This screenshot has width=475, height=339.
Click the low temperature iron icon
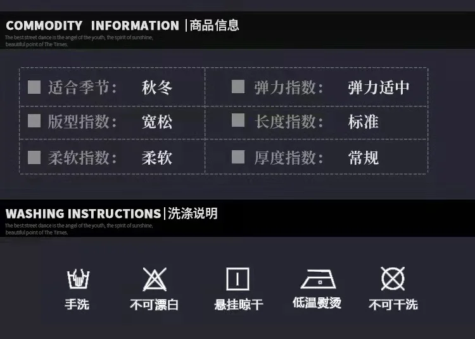click(x=316, y=279)
